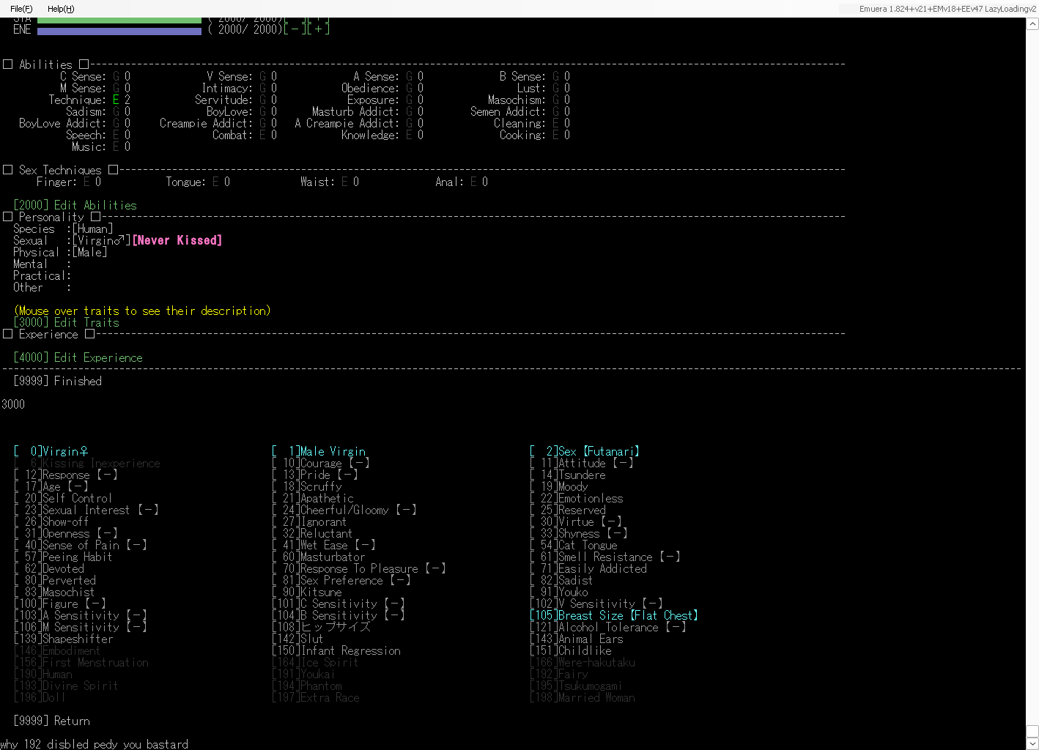Toggle the [1] Male Virgin trait
The height and width of the screenshot is (750, 1039).
coord(319,451)
